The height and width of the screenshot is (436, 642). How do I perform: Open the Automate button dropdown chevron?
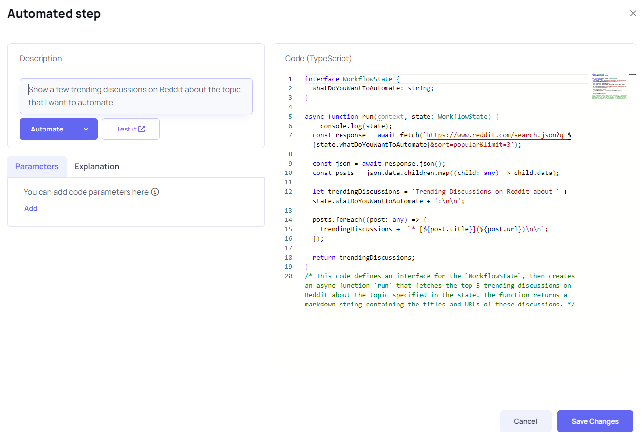coord(86,129)
